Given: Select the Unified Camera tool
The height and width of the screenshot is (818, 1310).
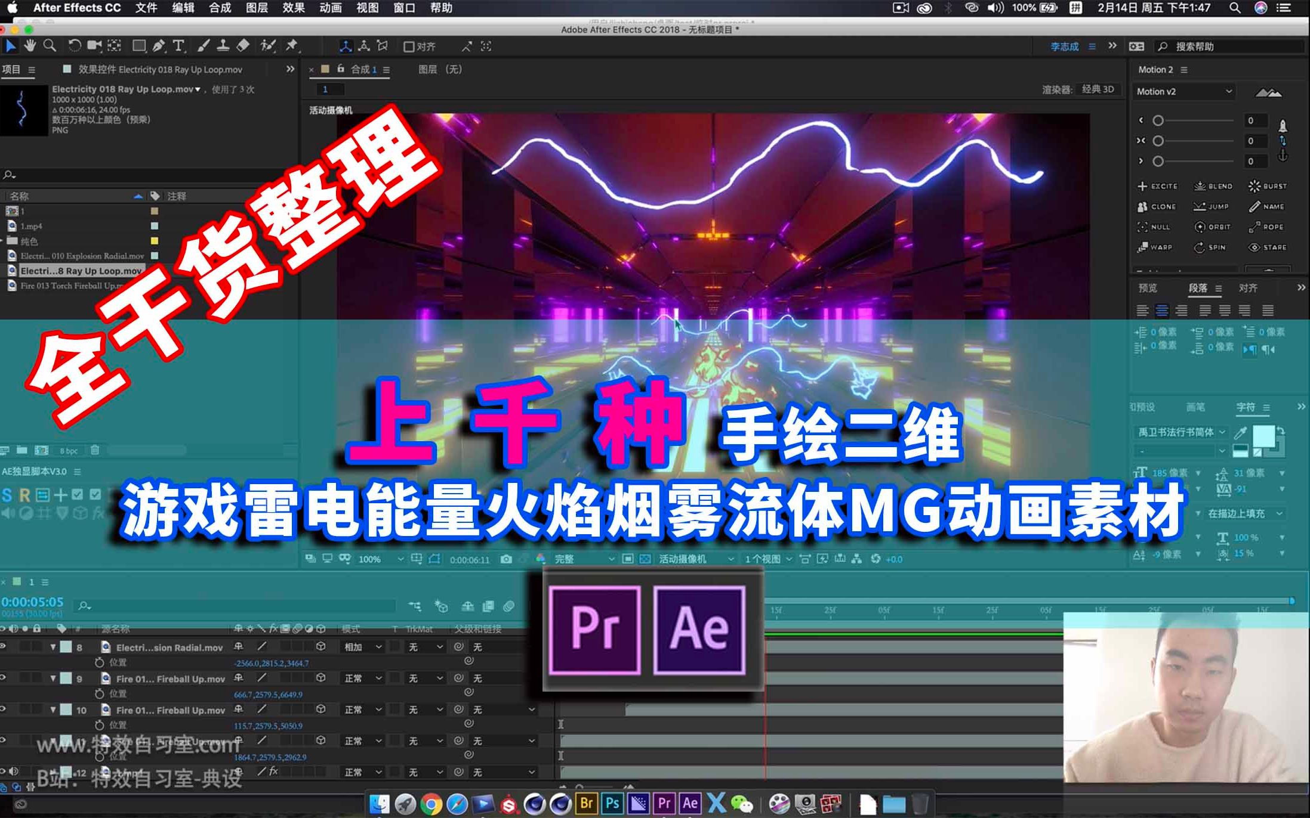Looking at the screenshot, I should (x=94, y=46).
